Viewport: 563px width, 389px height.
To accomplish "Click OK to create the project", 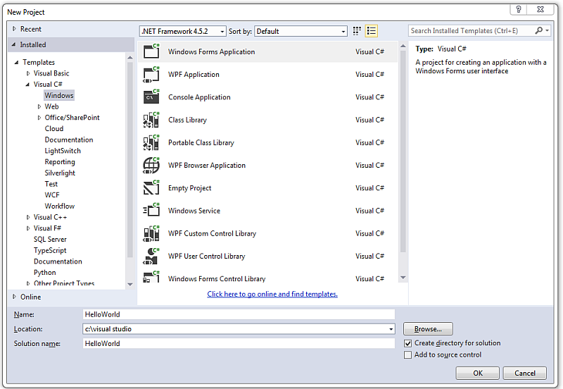I will pos(478,373).
